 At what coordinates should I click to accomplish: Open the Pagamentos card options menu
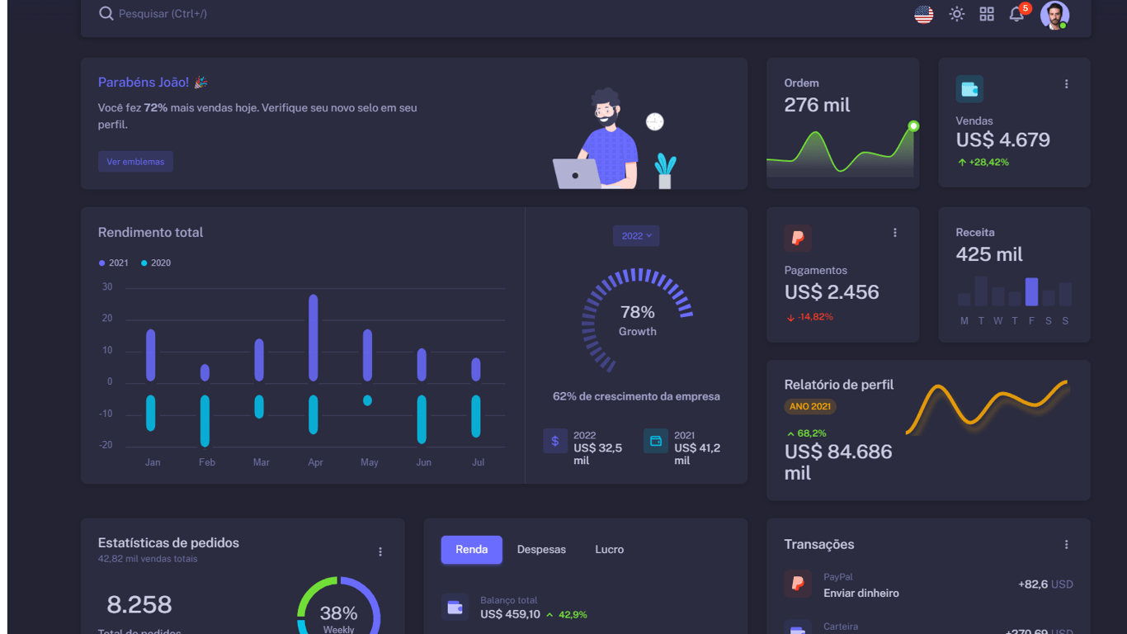894,233
